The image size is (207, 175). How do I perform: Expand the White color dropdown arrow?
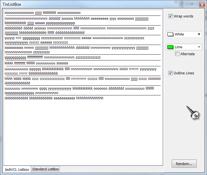click(199, 34)
